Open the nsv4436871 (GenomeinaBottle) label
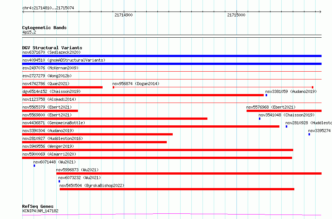Viewport: 332px width, 219px height. tap(54, 123)
